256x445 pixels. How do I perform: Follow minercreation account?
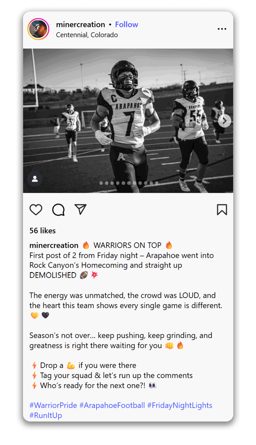(x=127, y=25)
